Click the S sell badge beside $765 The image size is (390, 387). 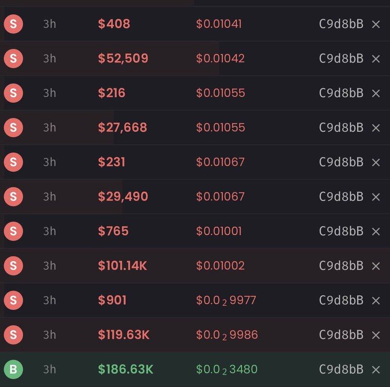[13, 231]
